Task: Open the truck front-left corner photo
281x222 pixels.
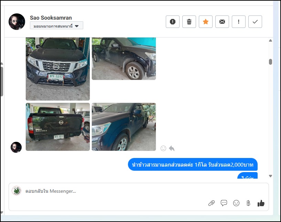Action: pos(124,127)
